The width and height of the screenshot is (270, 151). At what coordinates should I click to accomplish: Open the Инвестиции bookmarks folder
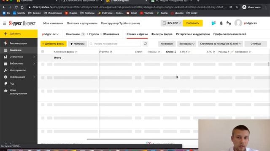(x=53, y=13)
